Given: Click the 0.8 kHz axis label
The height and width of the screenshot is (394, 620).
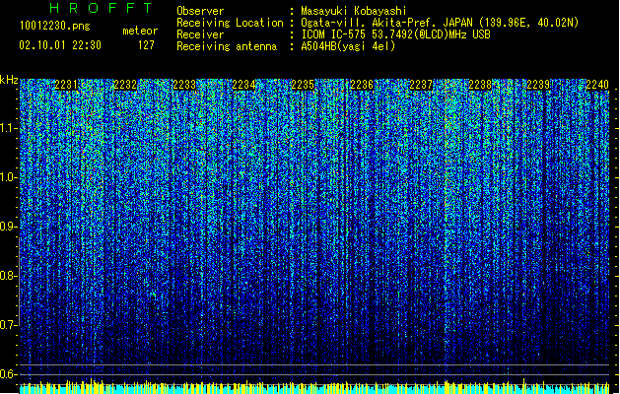Looking at the screenshot, I should pyautogui.click(x=8, y=276).
